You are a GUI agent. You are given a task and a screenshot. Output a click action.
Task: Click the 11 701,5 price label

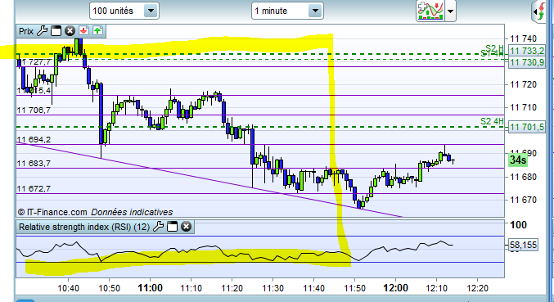527,127
